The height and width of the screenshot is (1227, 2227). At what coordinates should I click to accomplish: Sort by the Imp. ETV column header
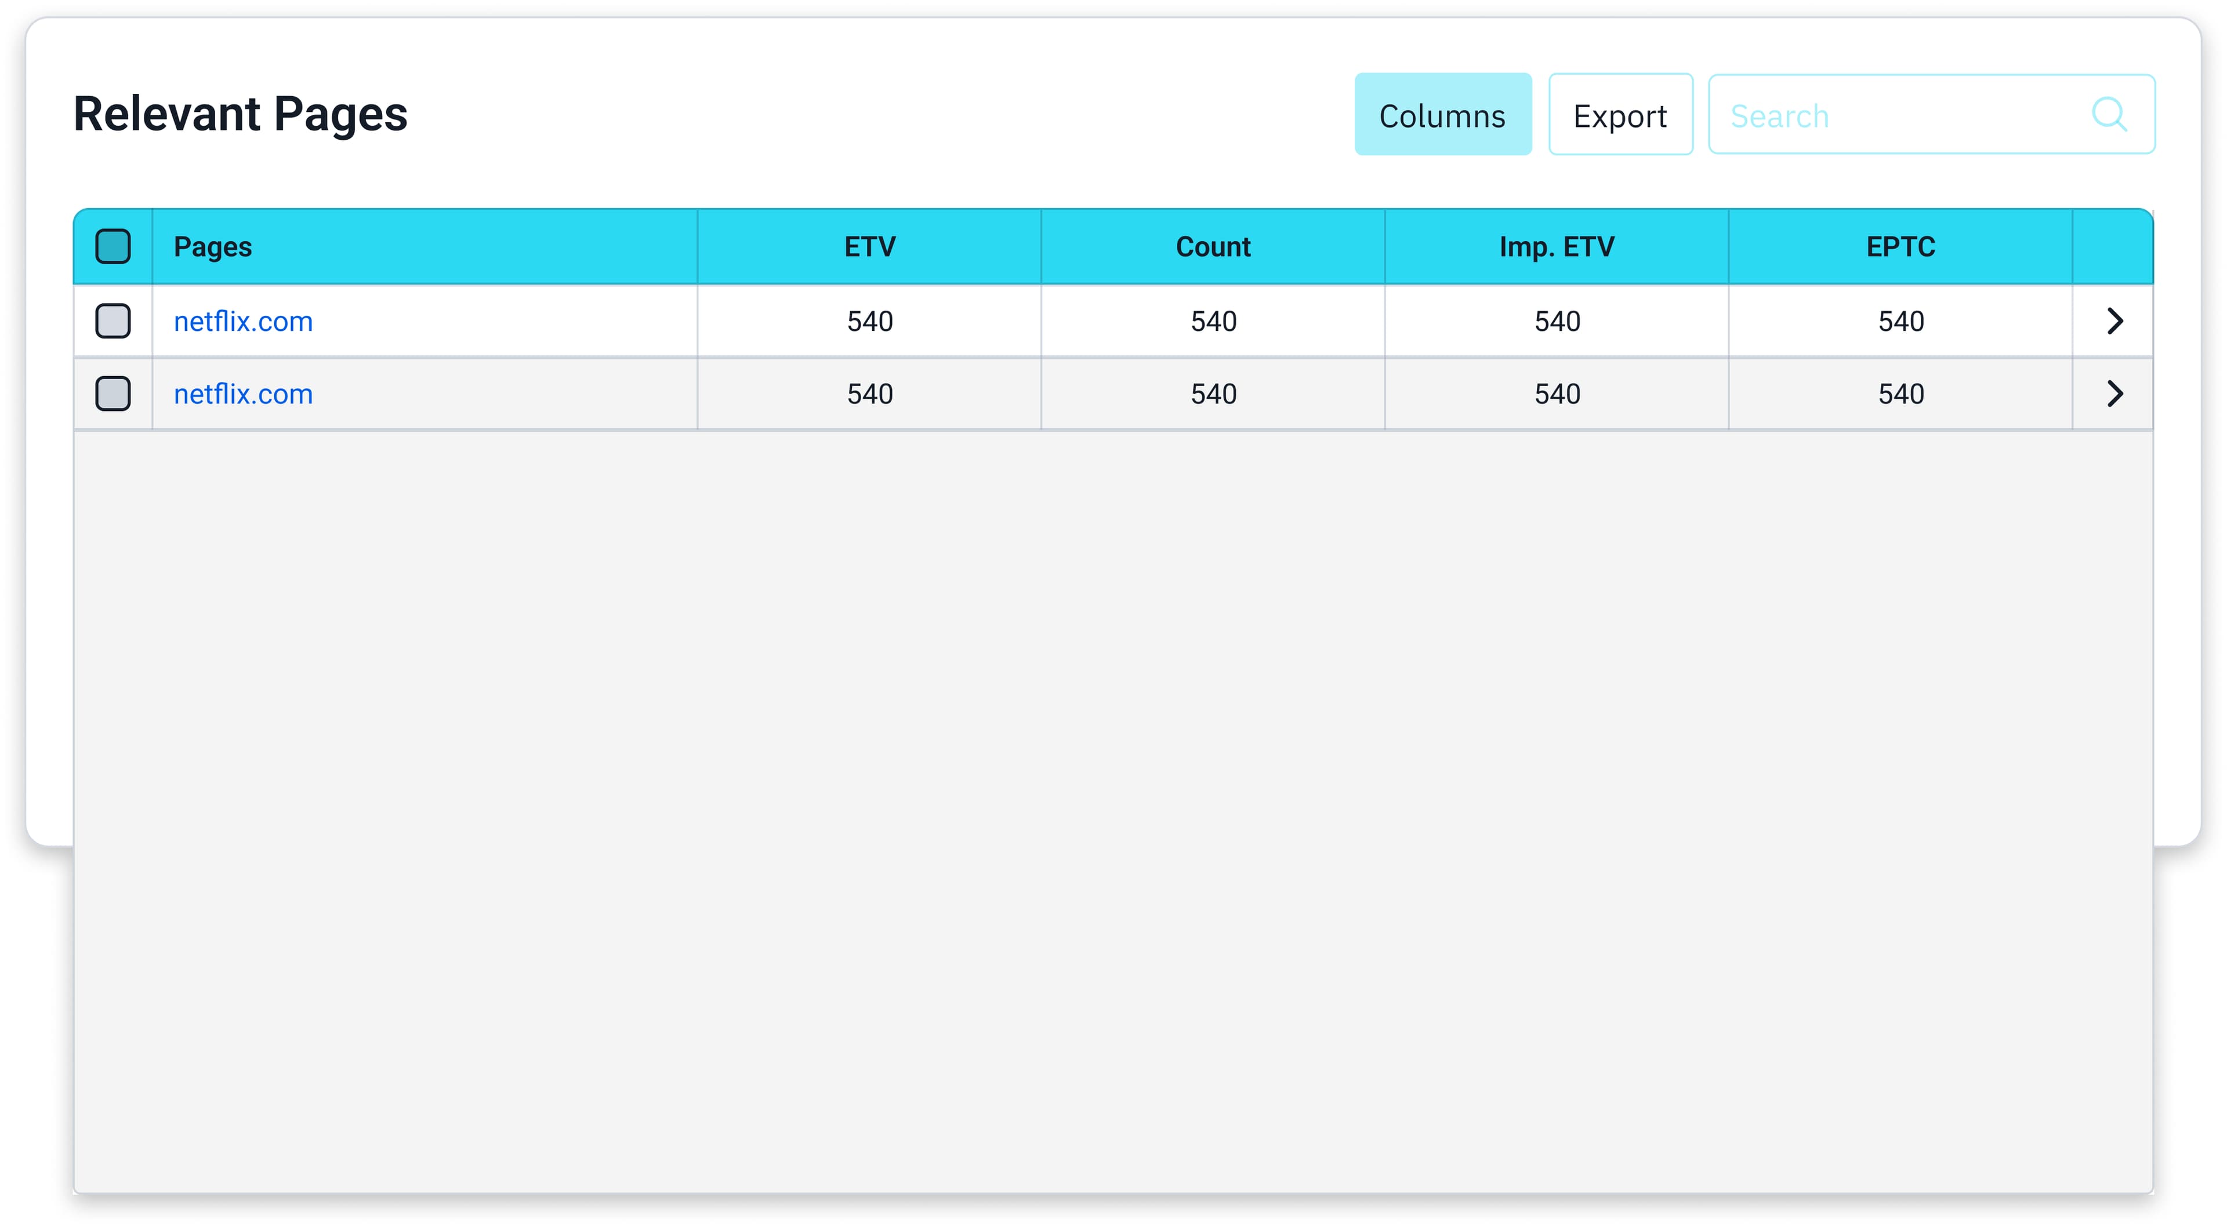tap(1556, 247)
